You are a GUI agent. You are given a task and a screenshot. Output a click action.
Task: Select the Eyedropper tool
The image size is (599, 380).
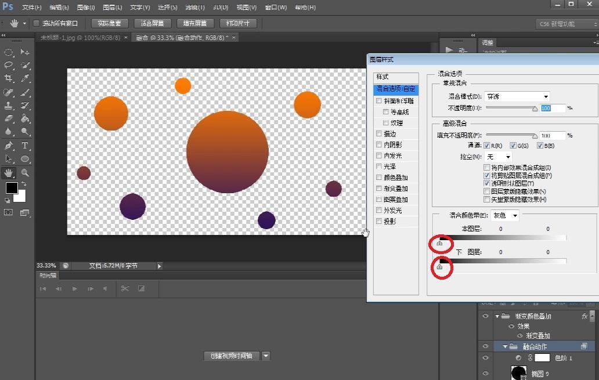26,78
